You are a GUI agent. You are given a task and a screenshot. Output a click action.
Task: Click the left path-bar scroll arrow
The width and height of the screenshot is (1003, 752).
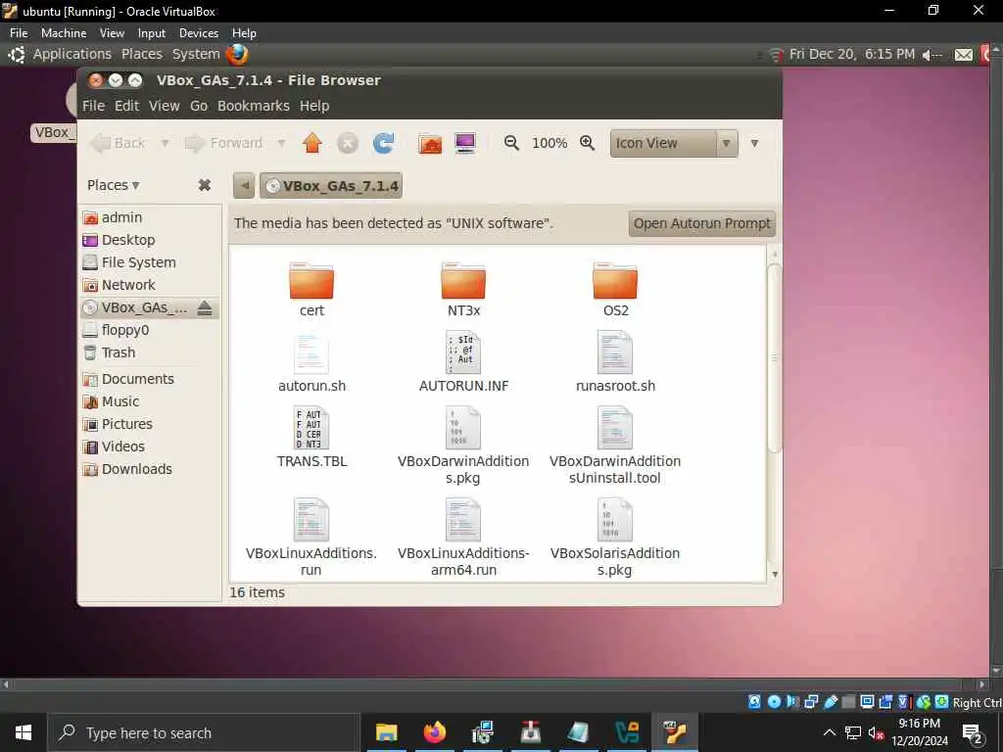(244, 185)
